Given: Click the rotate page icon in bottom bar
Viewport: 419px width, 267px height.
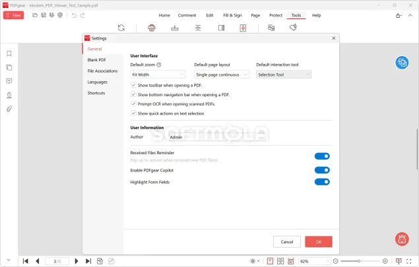Looking at the screenshot, I should (x=100, y=261).
